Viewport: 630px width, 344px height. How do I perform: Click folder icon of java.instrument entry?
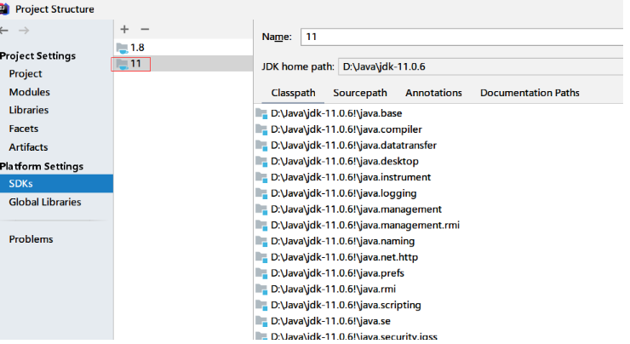[261, 178]
